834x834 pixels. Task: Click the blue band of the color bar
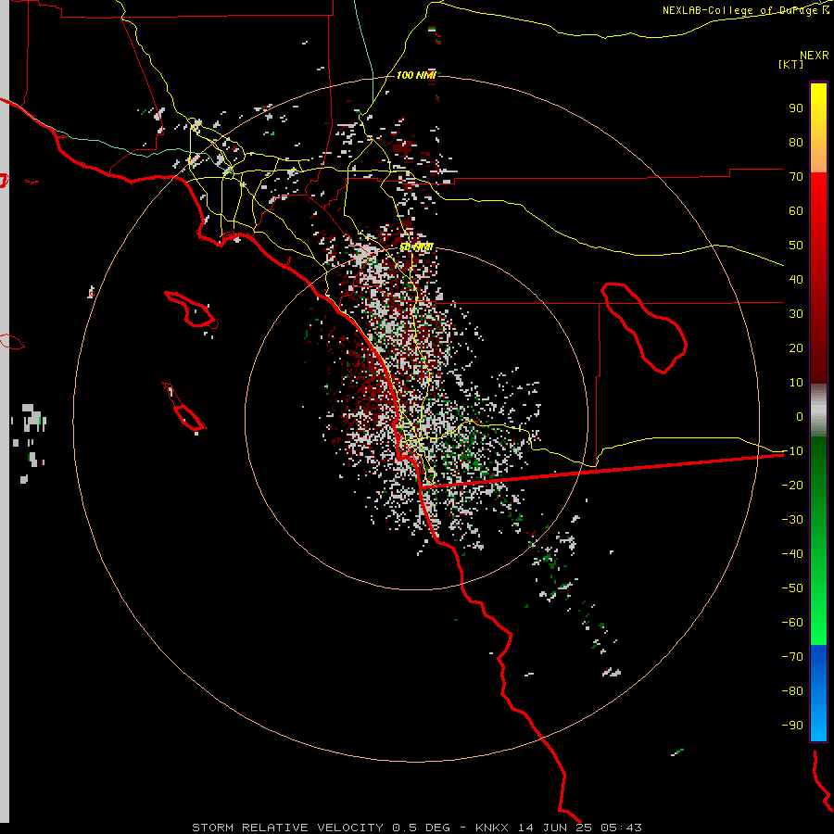[x=818, y=693]
